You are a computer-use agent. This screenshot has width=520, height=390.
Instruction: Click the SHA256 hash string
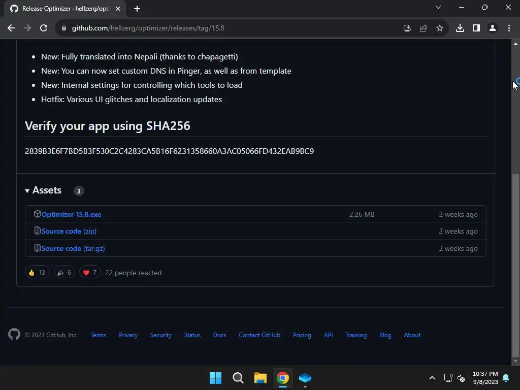(169, 151)
